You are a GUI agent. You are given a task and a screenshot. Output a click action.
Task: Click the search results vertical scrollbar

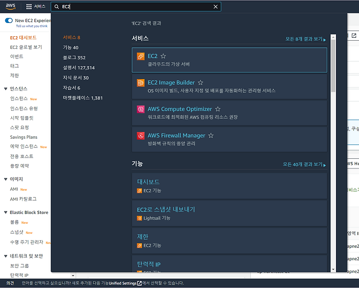point(333,66)
